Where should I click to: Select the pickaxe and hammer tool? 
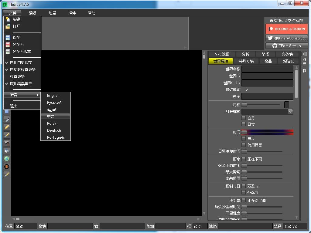(6, 143)
